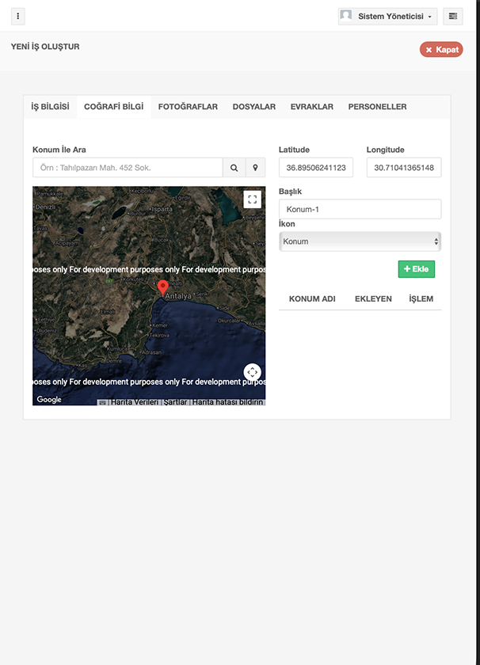Image resolution: width=480 pixels, height=665 pixels.
Task: Click the three-dot menu icon at top left
Action: [x=18, y=16]
